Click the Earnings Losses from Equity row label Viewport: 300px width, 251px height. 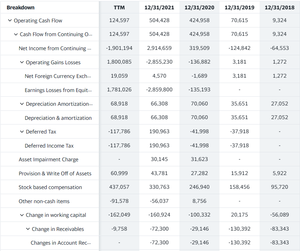[x=58, y=90]
